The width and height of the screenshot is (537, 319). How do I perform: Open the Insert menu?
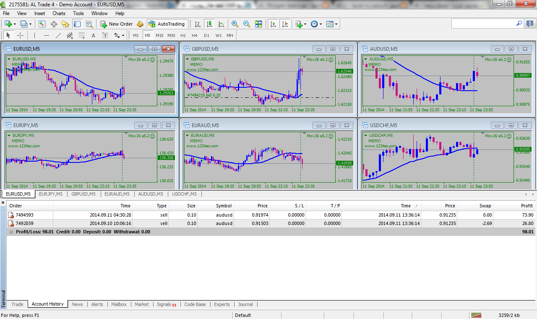(x=40, y=13)
